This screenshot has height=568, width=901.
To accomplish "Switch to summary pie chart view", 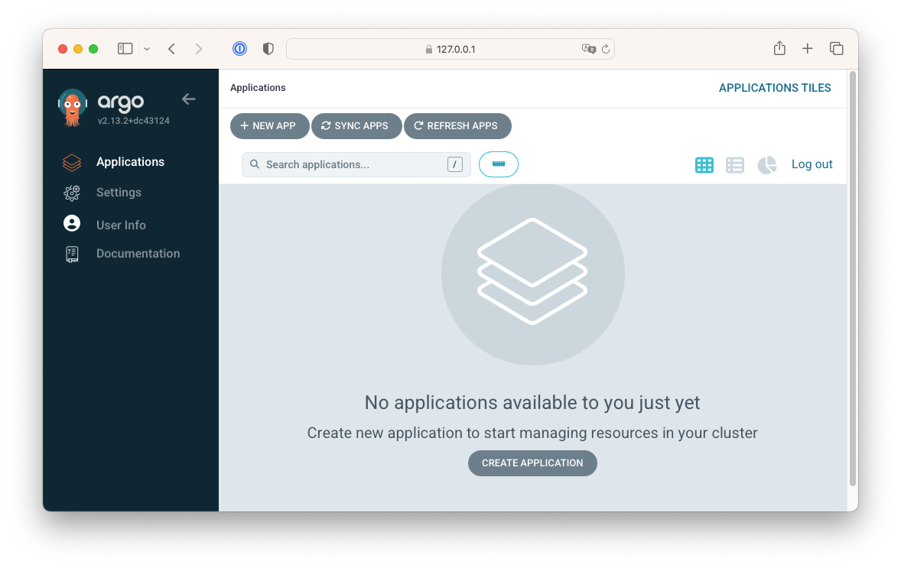I will (766, 165).
